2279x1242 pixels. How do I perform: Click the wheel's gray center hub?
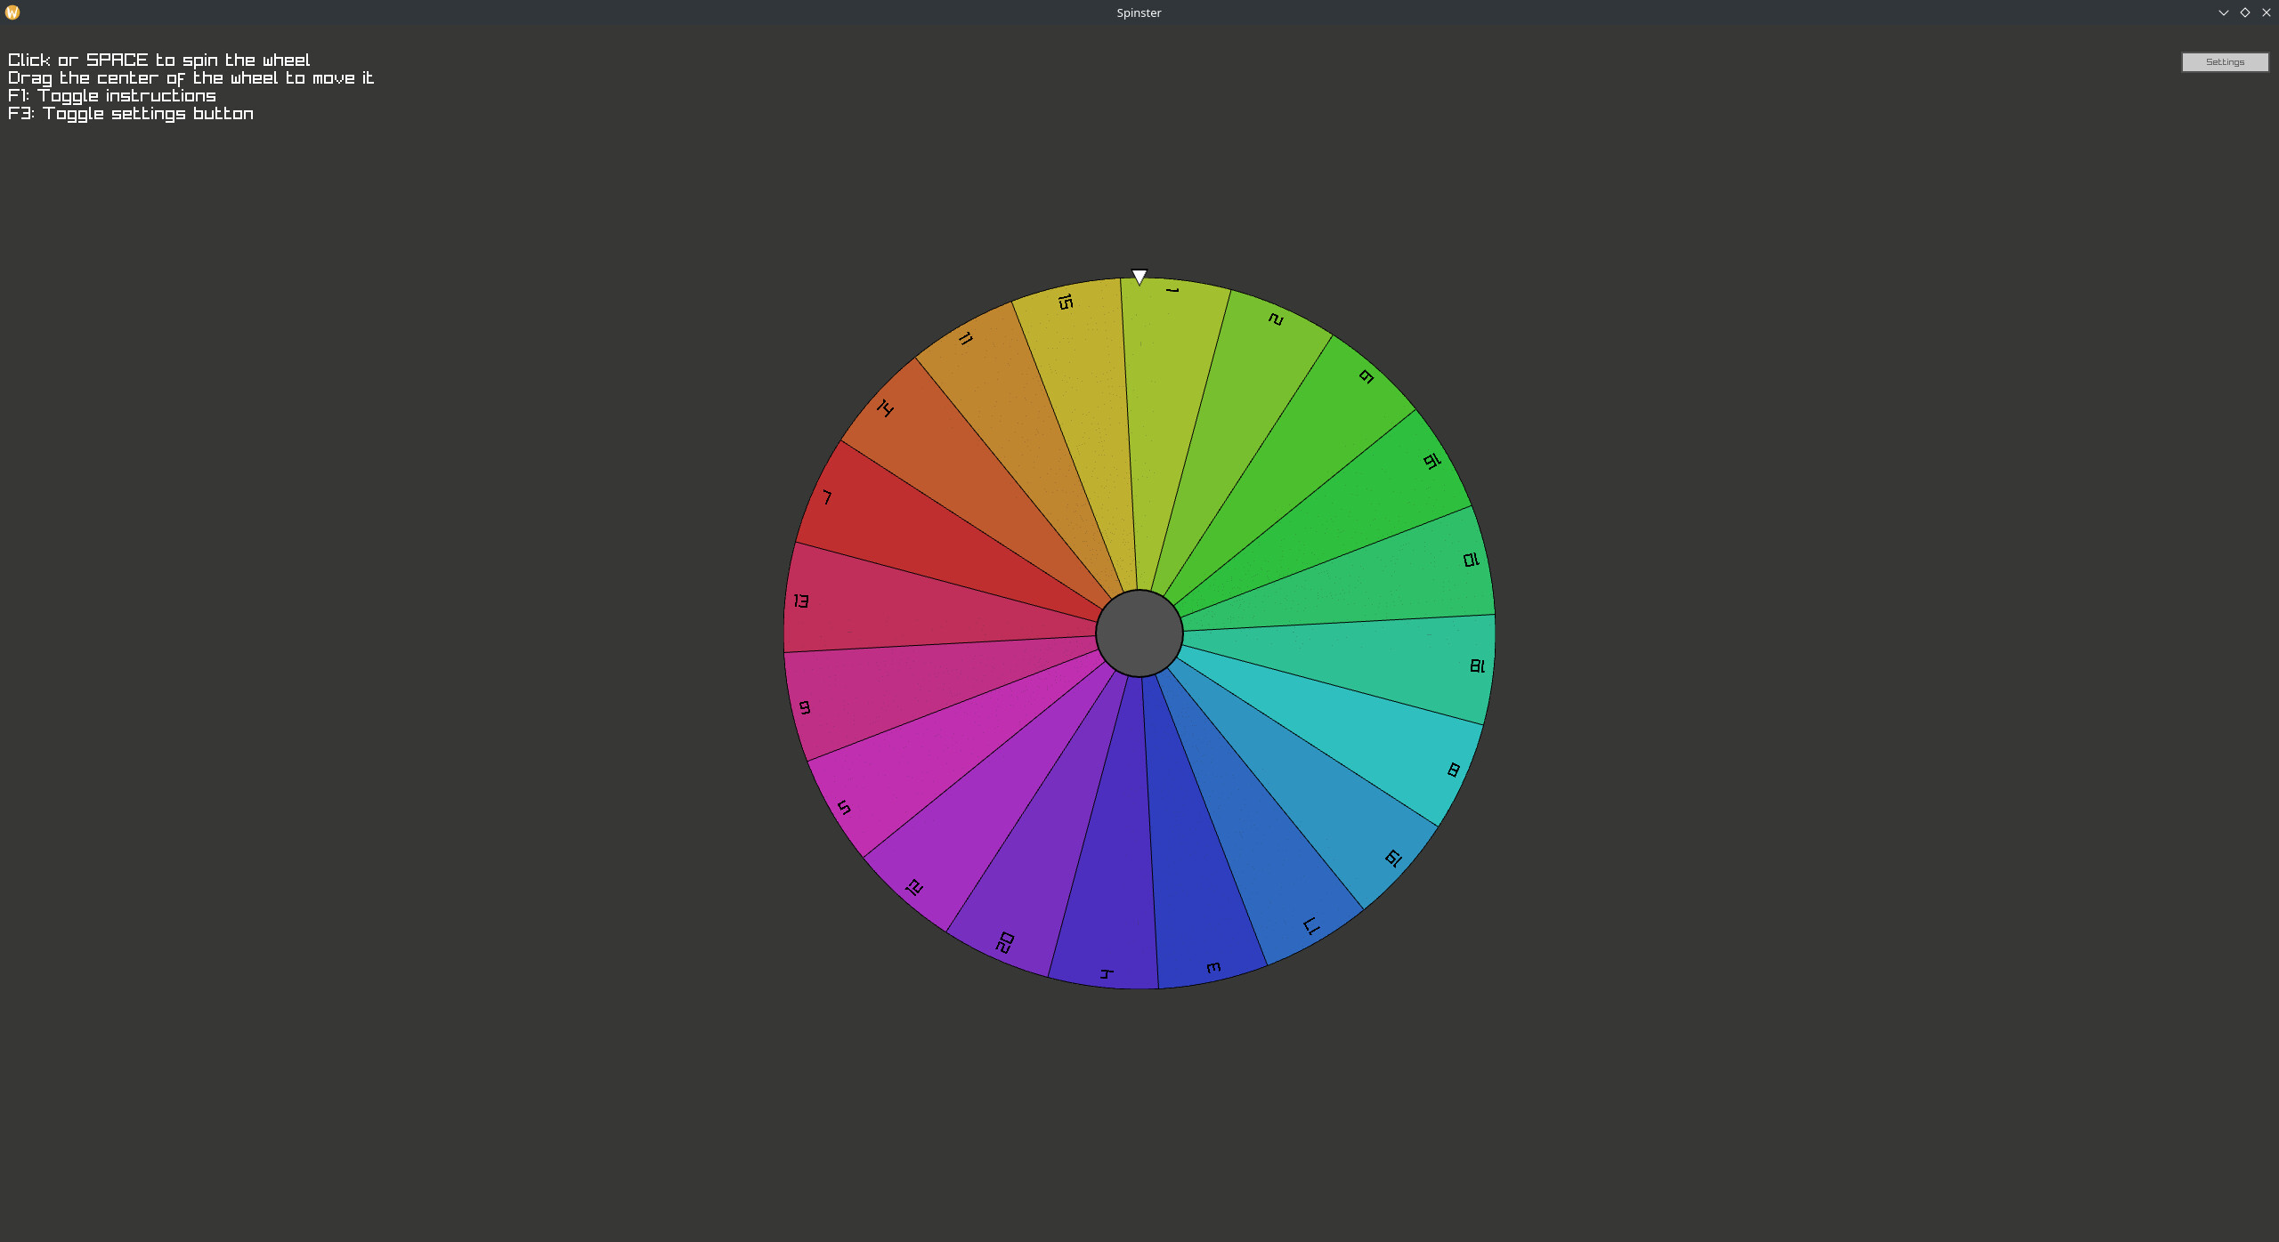coord(1139,633)
